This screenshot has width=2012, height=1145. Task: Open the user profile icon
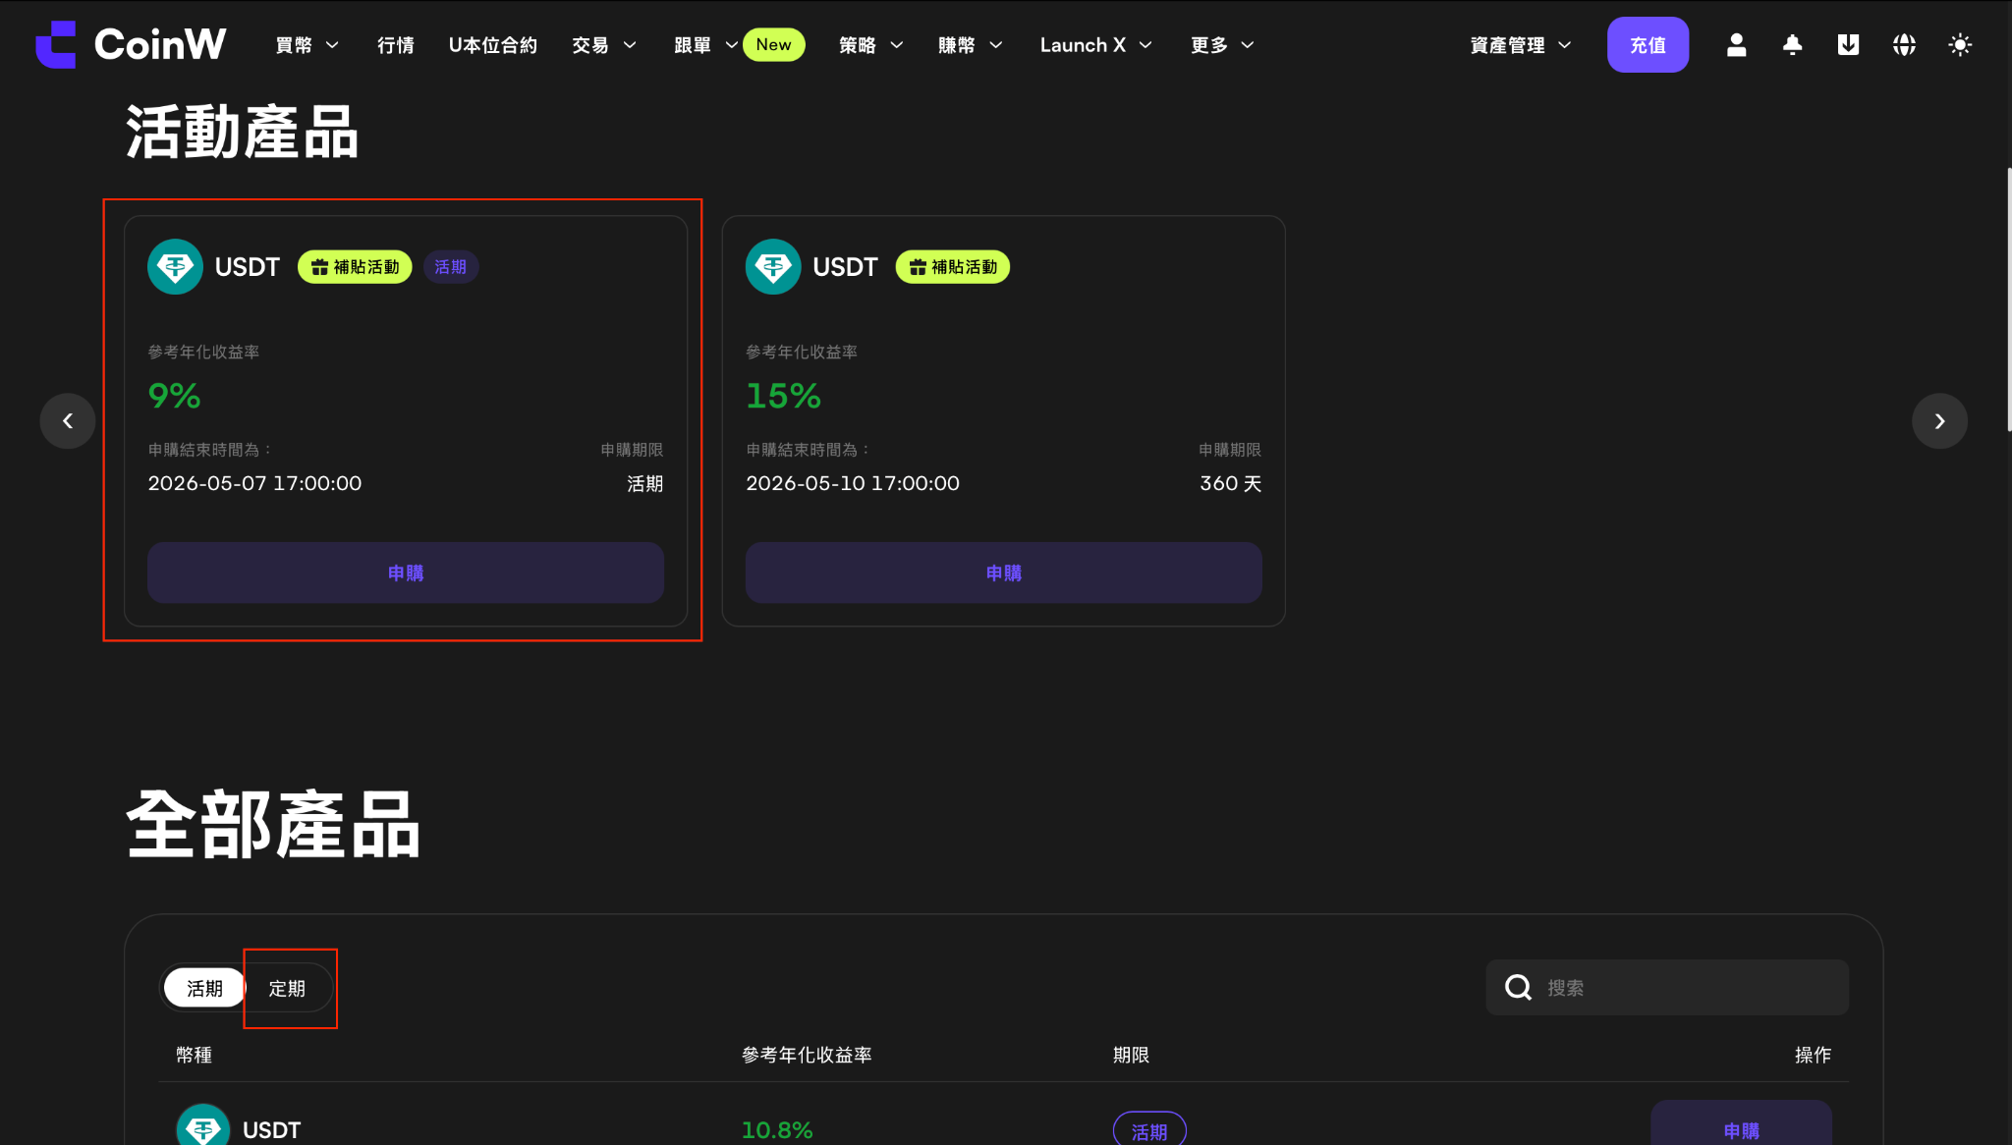1737,45
